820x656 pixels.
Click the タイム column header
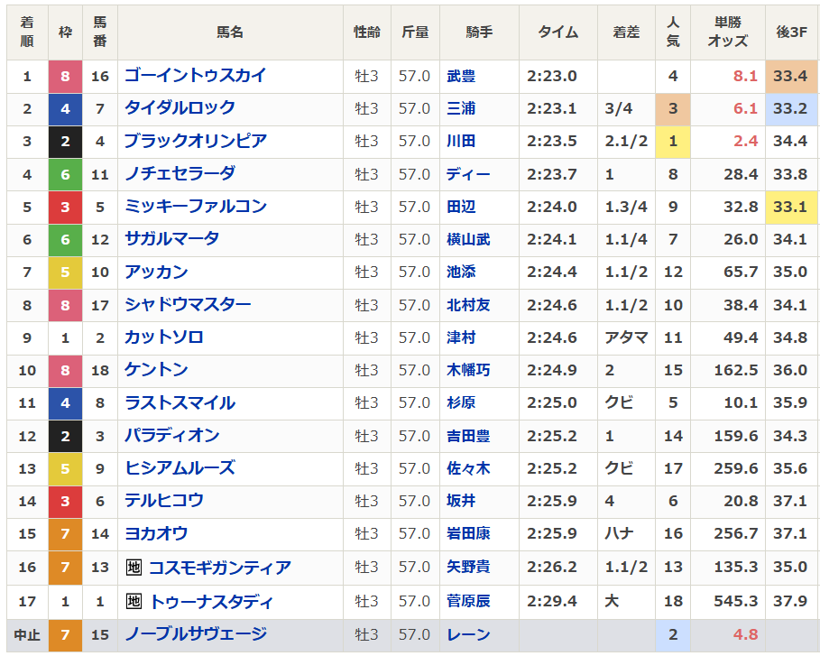point(558,32)
